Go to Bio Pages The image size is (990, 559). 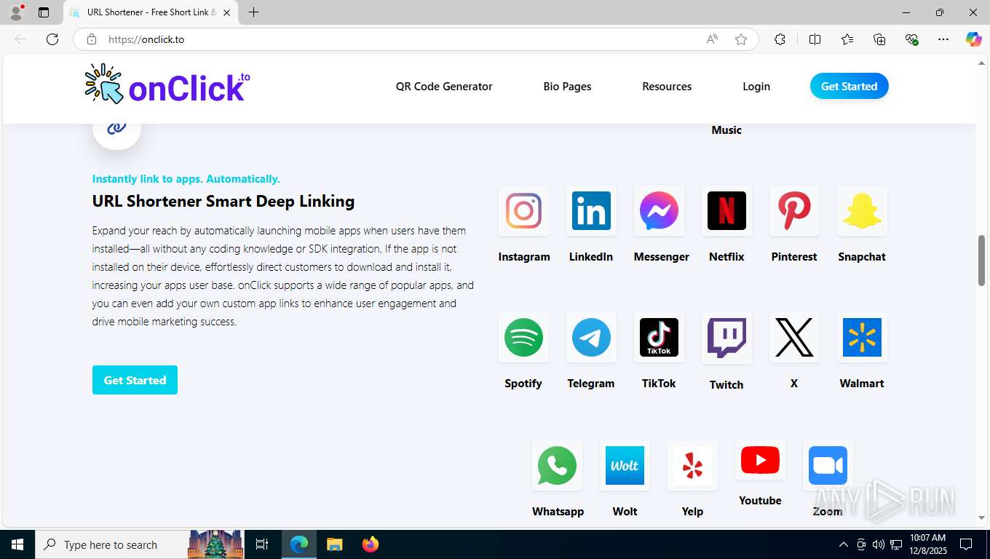567,86
